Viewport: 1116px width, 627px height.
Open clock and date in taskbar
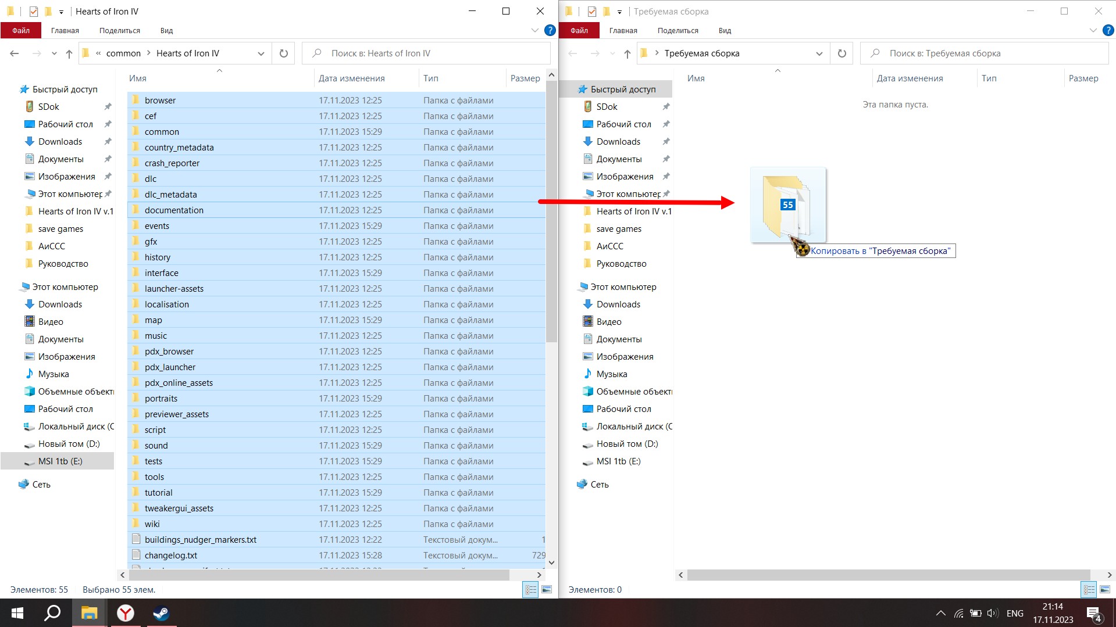tap(1053, 613)
